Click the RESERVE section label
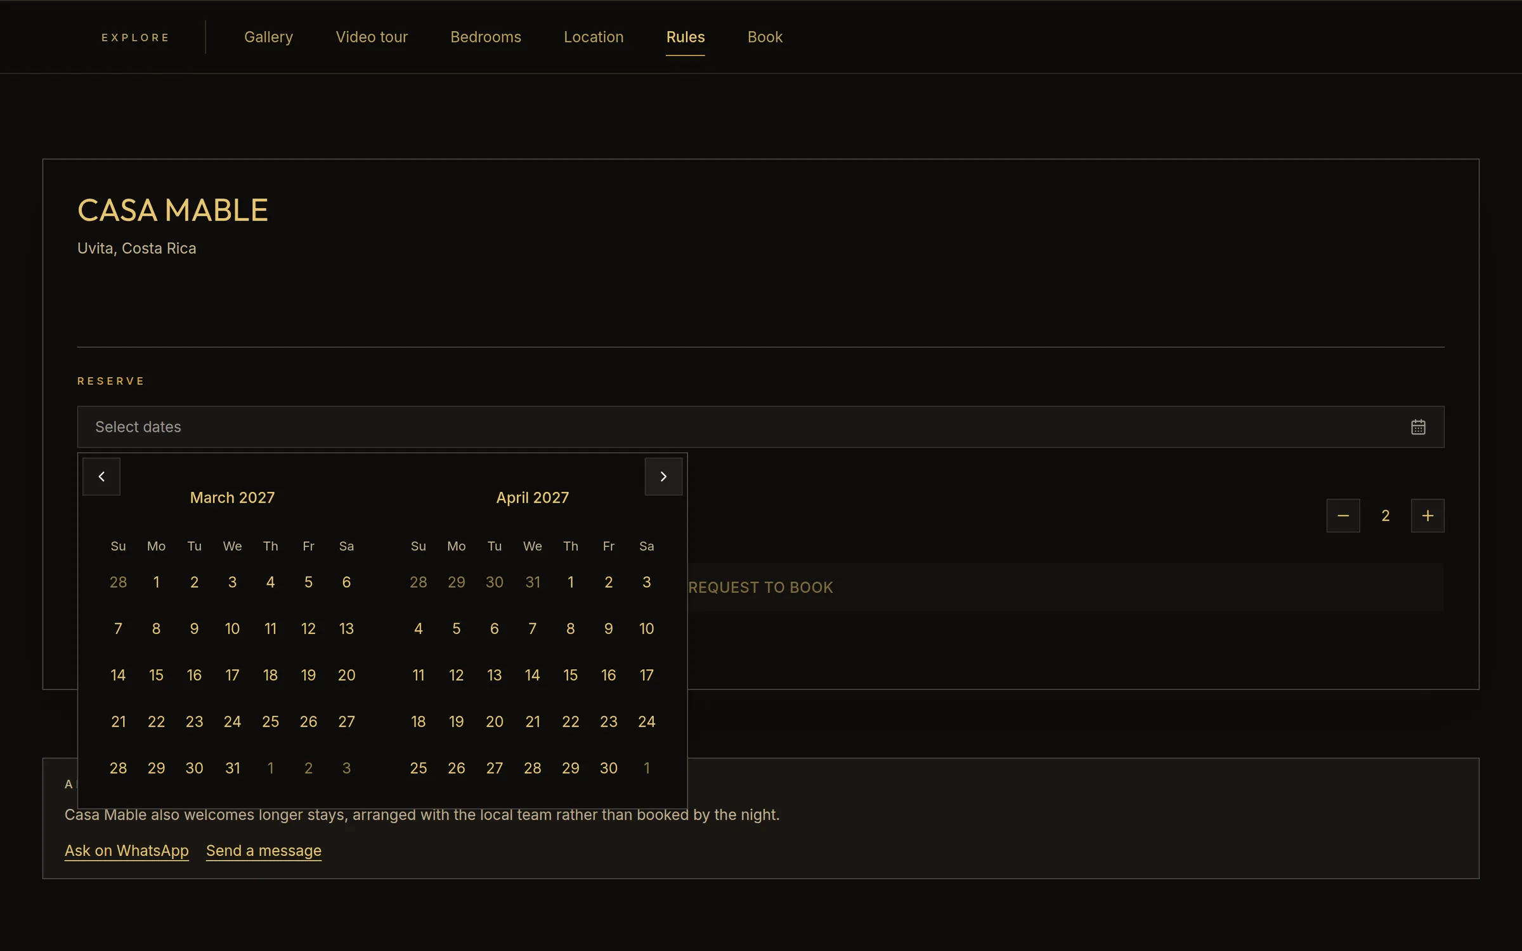The height and width of the screenshot is (951, 1522). (x=111, y=381)
